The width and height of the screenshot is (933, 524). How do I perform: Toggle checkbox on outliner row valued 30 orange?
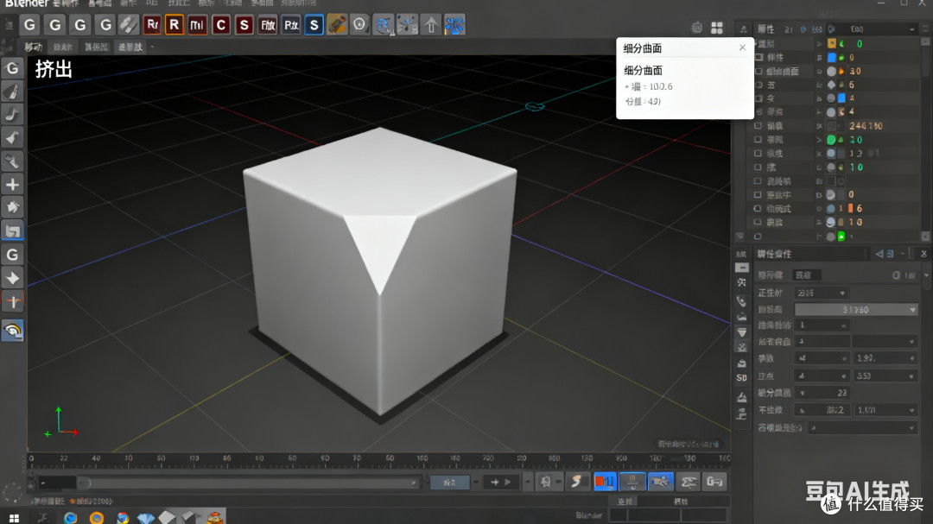[758, 72]
